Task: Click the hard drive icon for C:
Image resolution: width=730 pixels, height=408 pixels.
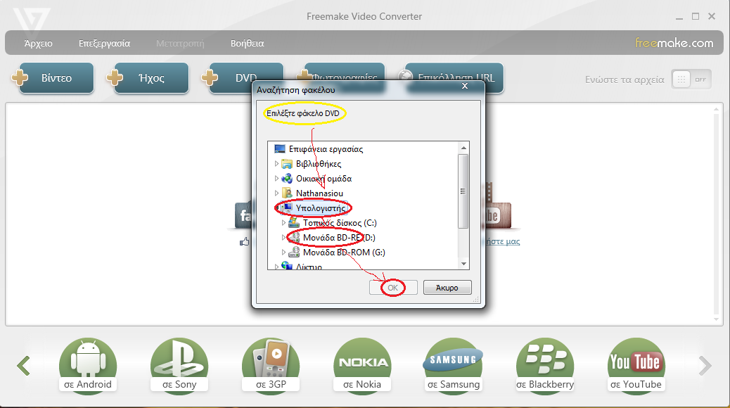Action: [294, 222]
